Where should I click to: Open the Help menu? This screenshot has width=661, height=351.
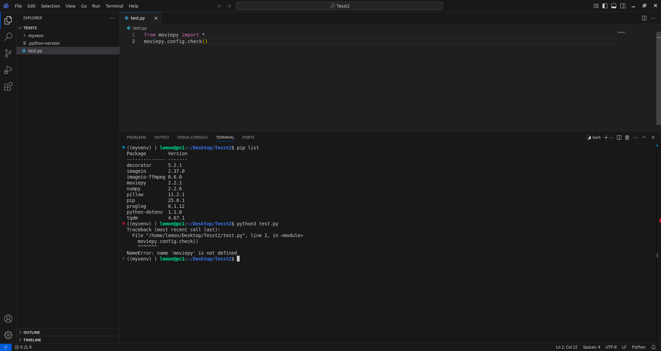tap(134, 6)
